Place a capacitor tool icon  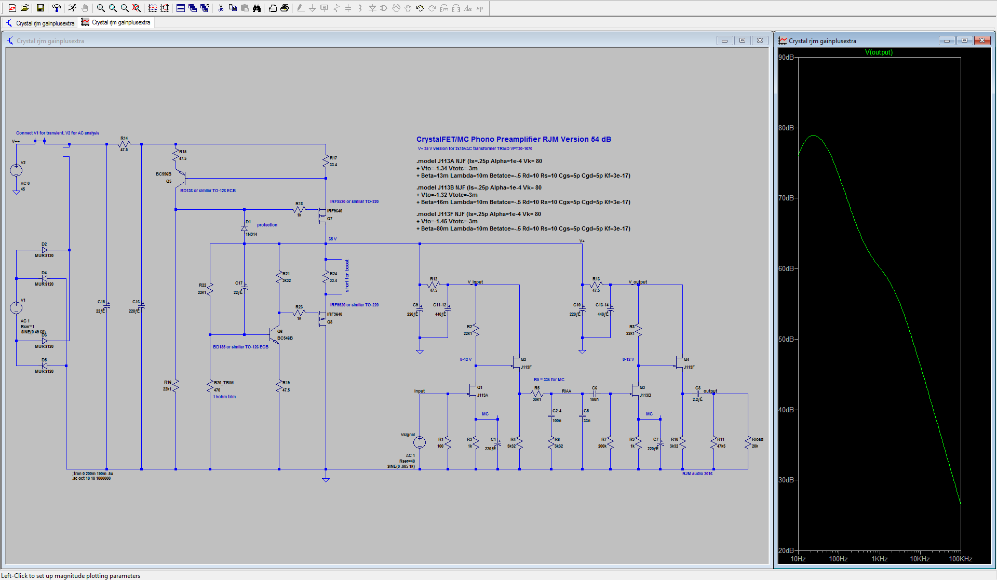(348, 8)
